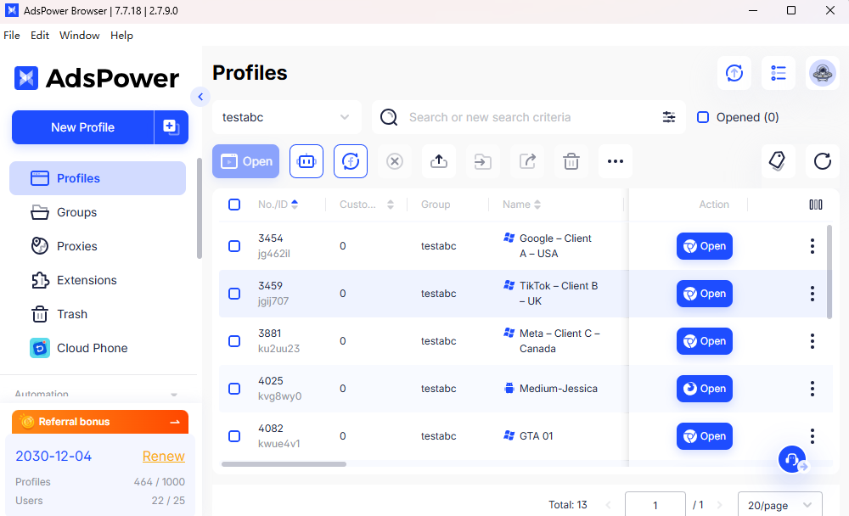Click the Renew link

163,457
